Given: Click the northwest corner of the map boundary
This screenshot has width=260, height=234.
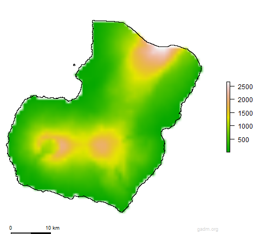Looking at the screenshot, I should pyautogui.click(x=93, y=21).
